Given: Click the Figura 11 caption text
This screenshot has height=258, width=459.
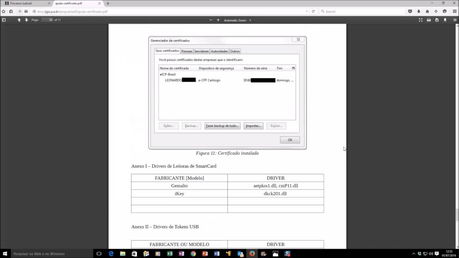Looking at the screenshot, I should tap(227, 153).
